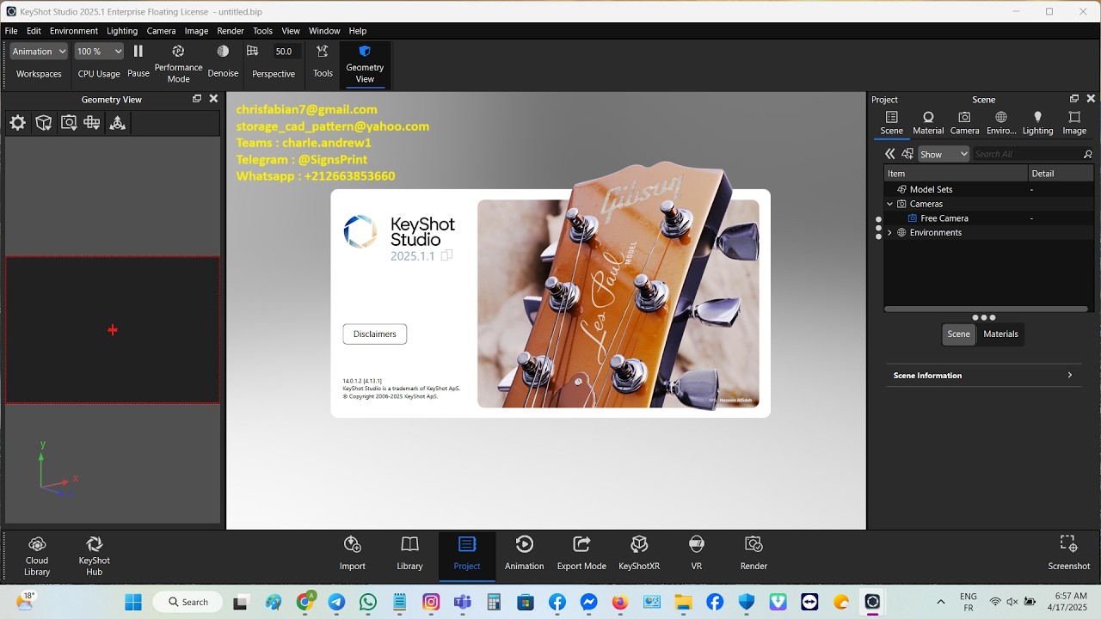Open the VR mode
The image size is (1101, 619).
coord(697,554)
